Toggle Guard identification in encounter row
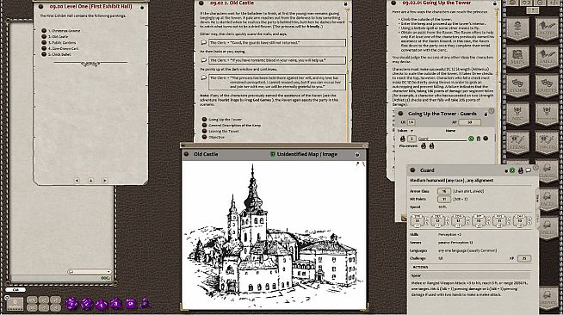This screenshot has height=315, width=563. [x=471, y=139]
